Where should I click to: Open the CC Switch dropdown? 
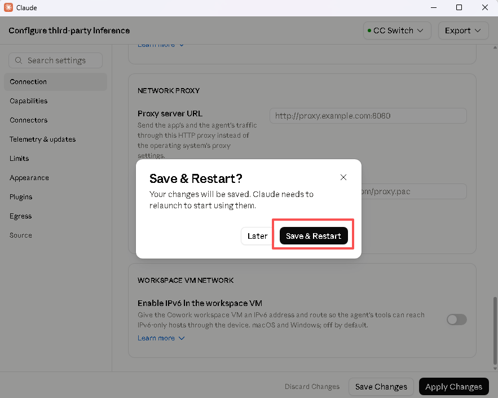click(x=397, y=30)
